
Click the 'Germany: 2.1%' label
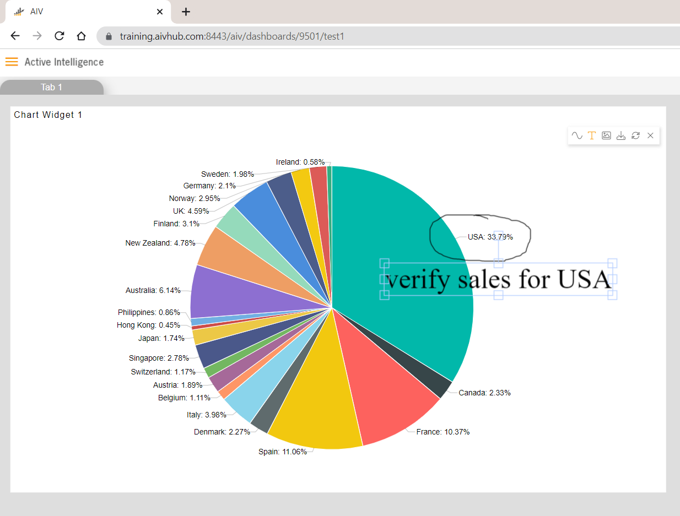pyautogui.click(x=211, y=186)
